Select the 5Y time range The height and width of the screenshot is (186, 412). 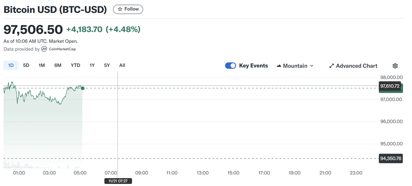(107, 65)
